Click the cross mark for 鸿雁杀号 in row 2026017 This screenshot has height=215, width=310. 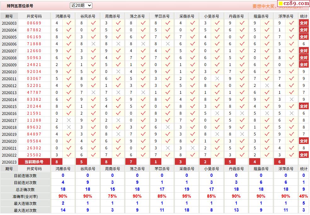(69, 120)
